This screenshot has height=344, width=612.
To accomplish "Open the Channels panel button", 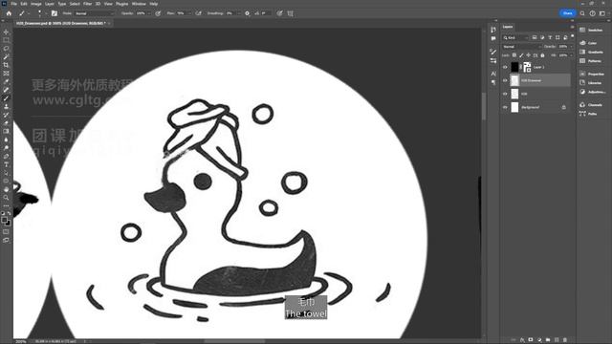I will point(592,104).
